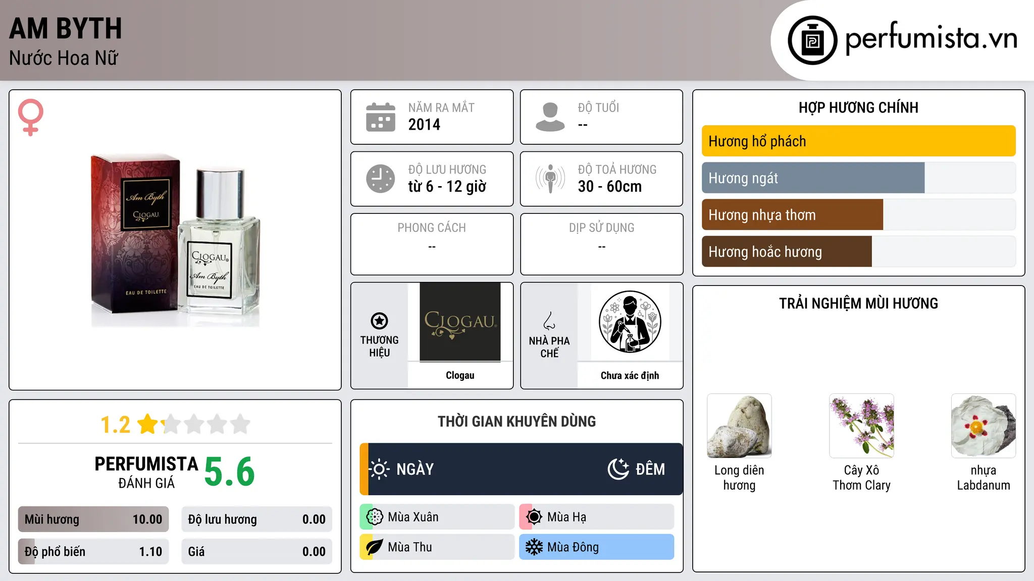Image resolution: width=1034 pixels, height=581 pixels.
Task: Click the Clogau brand name link
Action: click(460, 375)
